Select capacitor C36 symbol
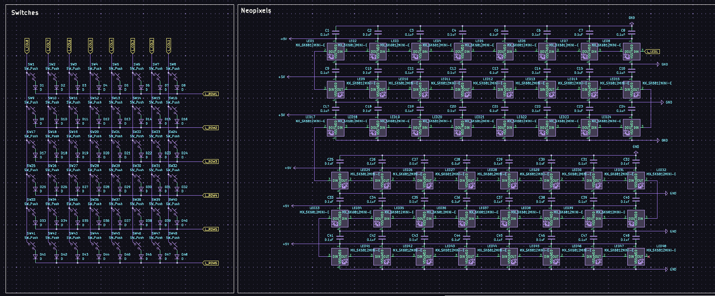Screen dimensions: 715x296 467,200
